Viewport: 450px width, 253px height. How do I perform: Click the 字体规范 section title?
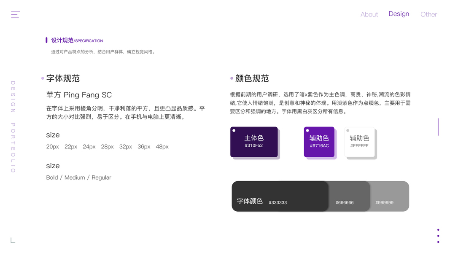tap(63, 78)
